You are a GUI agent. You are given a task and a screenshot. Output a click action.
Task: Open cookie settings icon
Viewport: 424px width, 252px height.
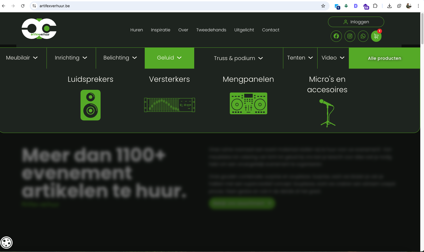(x=6, y=243)
